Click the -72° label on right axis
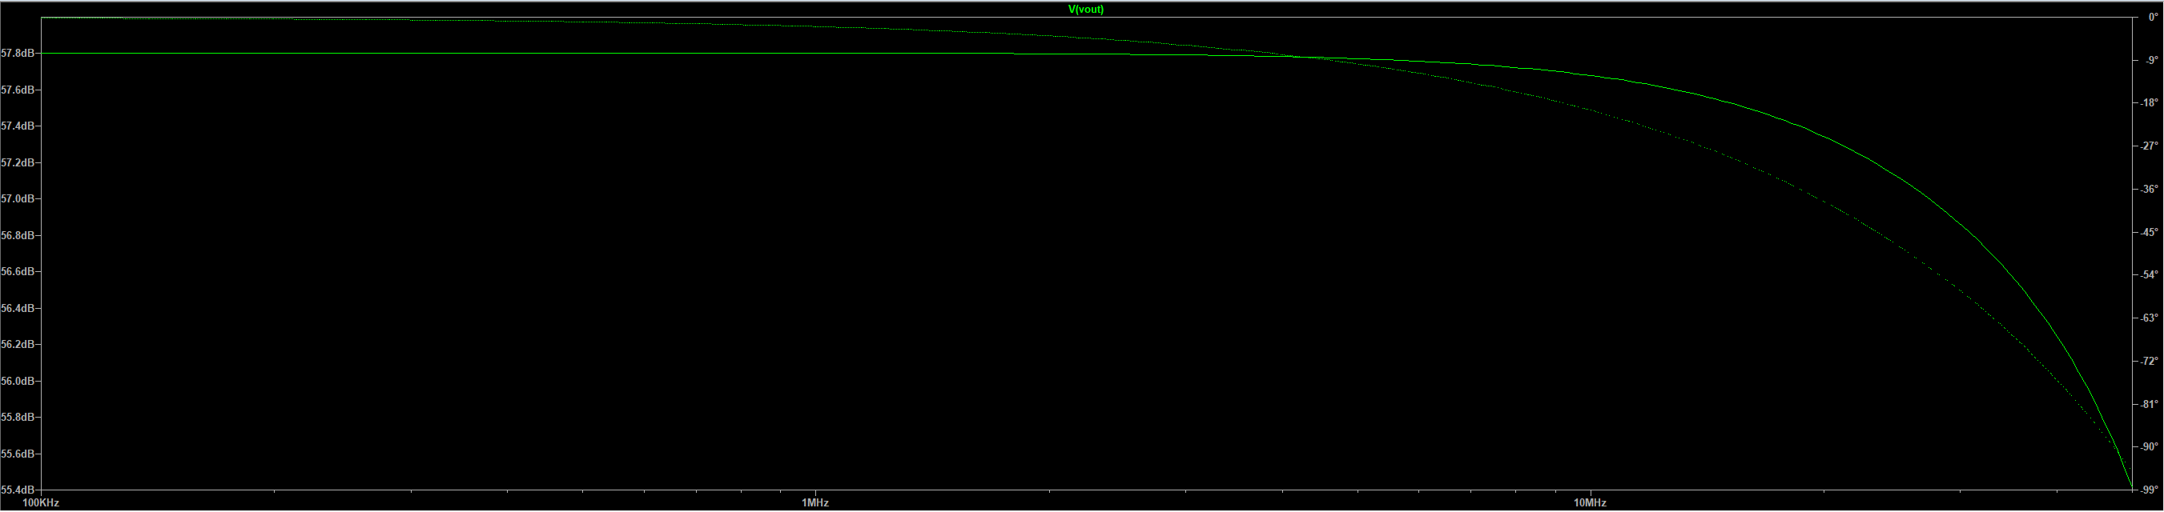Viewport: 2164px width, 512px height. [x=2149, y=361]
